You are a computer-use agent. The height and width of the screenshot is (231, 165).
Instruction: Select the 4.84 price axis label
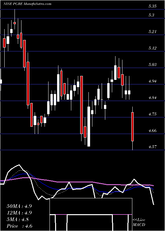152,97
